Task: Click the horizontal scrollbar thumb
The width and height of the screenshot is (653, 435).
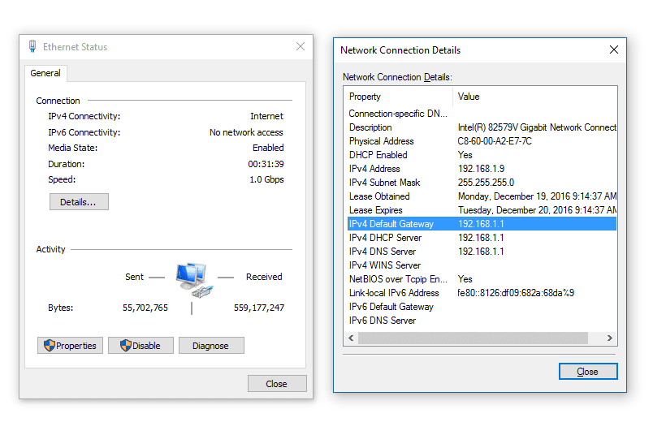Action: [473, 338]
